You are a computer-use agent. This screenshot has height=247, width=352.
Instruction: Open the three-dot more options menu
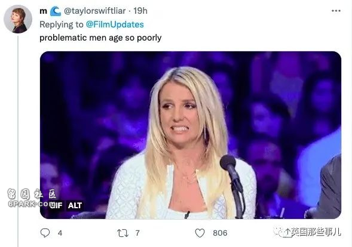coord(336,11)
